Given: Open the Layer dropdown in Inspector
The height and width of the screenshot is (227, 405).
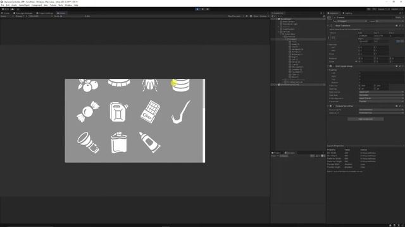Looking at the screenshot, I should (390, 21).
